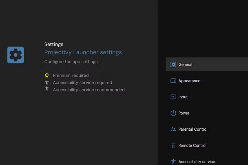The image size is (248, 165).
Task: Open Remote Control settings
Action: click(x=207, y=146)
